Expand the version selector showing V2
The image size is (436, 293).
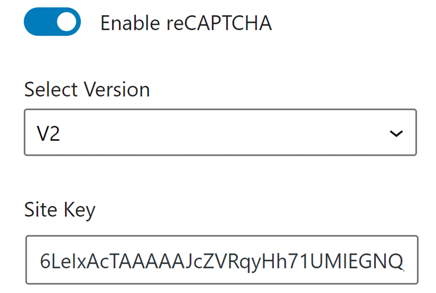[219, 132]
